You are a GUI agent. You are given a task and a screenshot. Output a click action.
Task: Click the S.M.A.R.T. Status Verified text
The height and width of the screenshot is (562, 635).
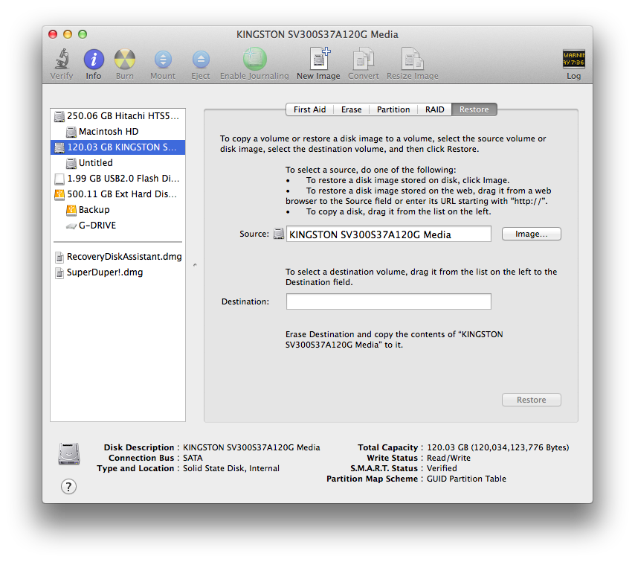pos(442,468)
